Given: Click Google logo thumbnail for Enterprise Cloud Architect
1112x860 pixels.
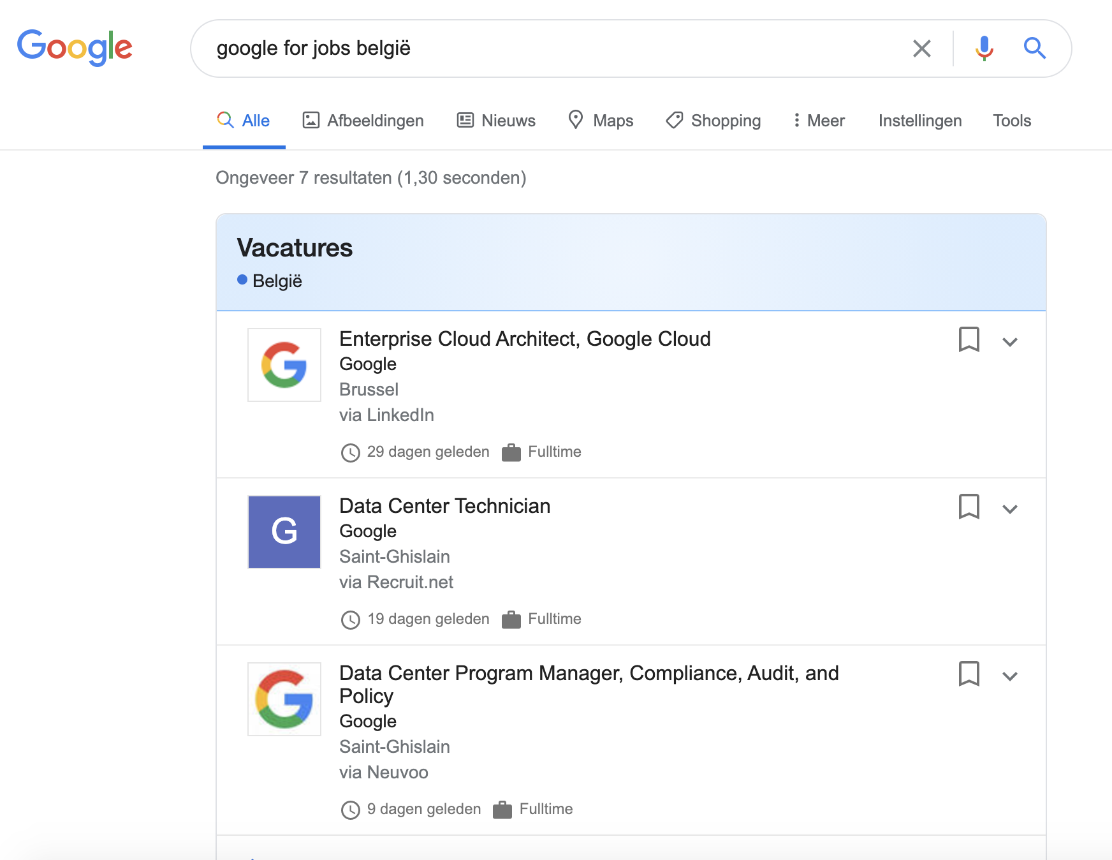Looking at the screenshot, I should [x=284, y=365].
